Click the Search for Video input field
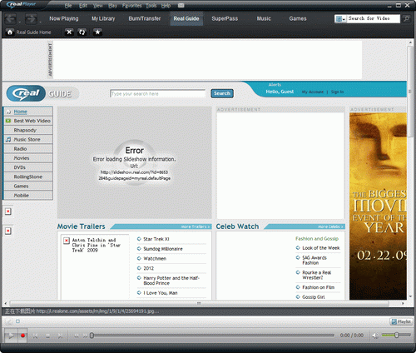Viewport: 416px width, 353px height. [x=373, y=18]
